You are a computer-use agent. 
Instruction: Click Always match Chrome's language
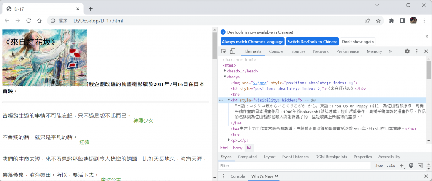[253, 42]
